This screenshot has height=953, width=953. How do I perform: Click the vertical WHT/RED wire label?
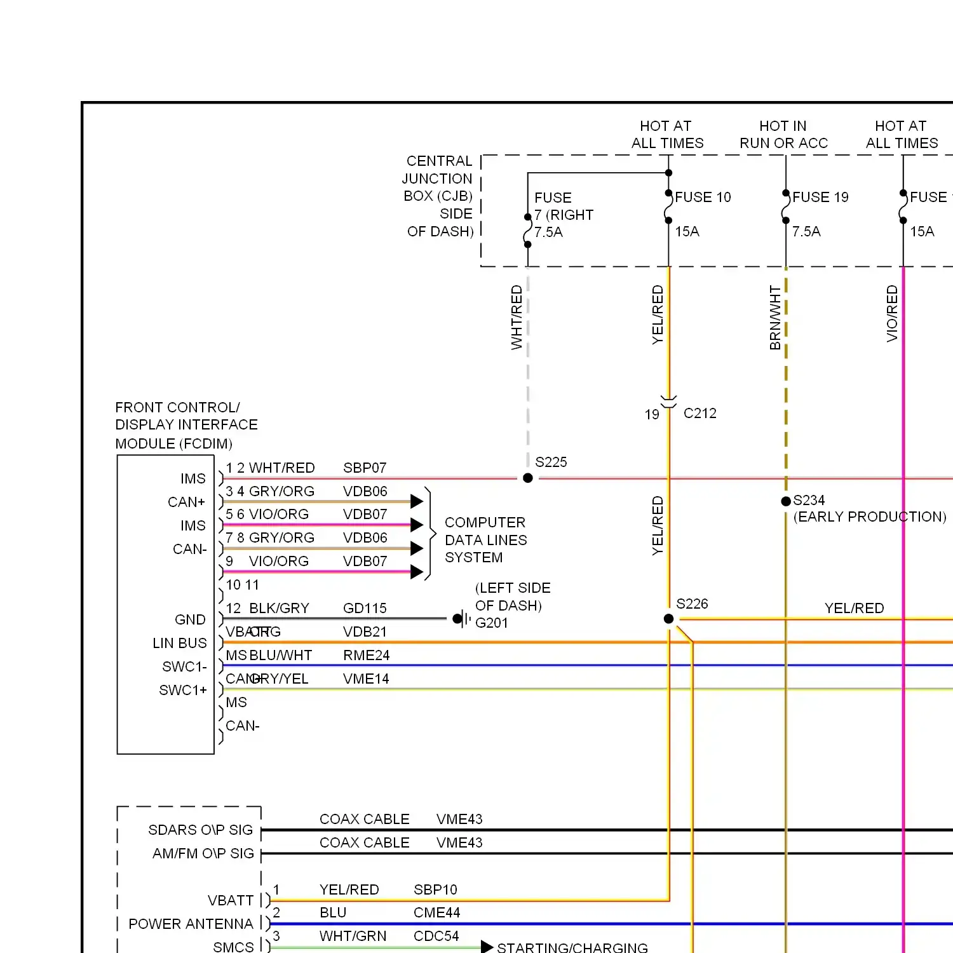[x=517, y=317]
